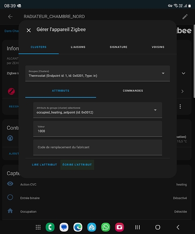The height and width of the screenshot is (234, 195).
Task: Tap the Recents navigation button
Action: [137, 227]
